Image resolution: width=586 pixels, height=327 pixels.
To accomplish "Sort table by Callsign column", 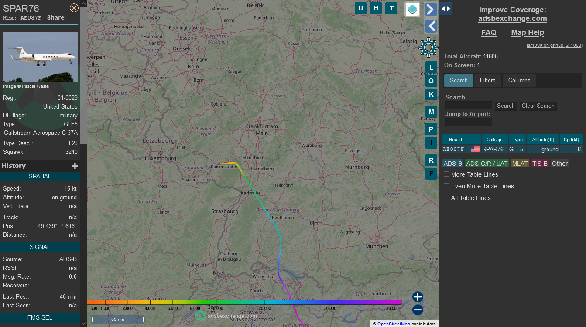I will point(494,140).
